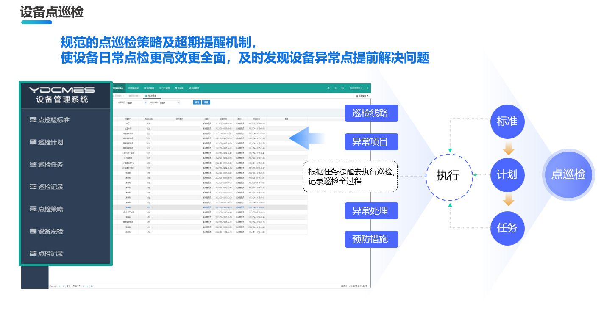Image resolution: width=604 pixels, height=315 pixels.
Task: Open the vertical dots menu in top bar
Action: [368, 88]
